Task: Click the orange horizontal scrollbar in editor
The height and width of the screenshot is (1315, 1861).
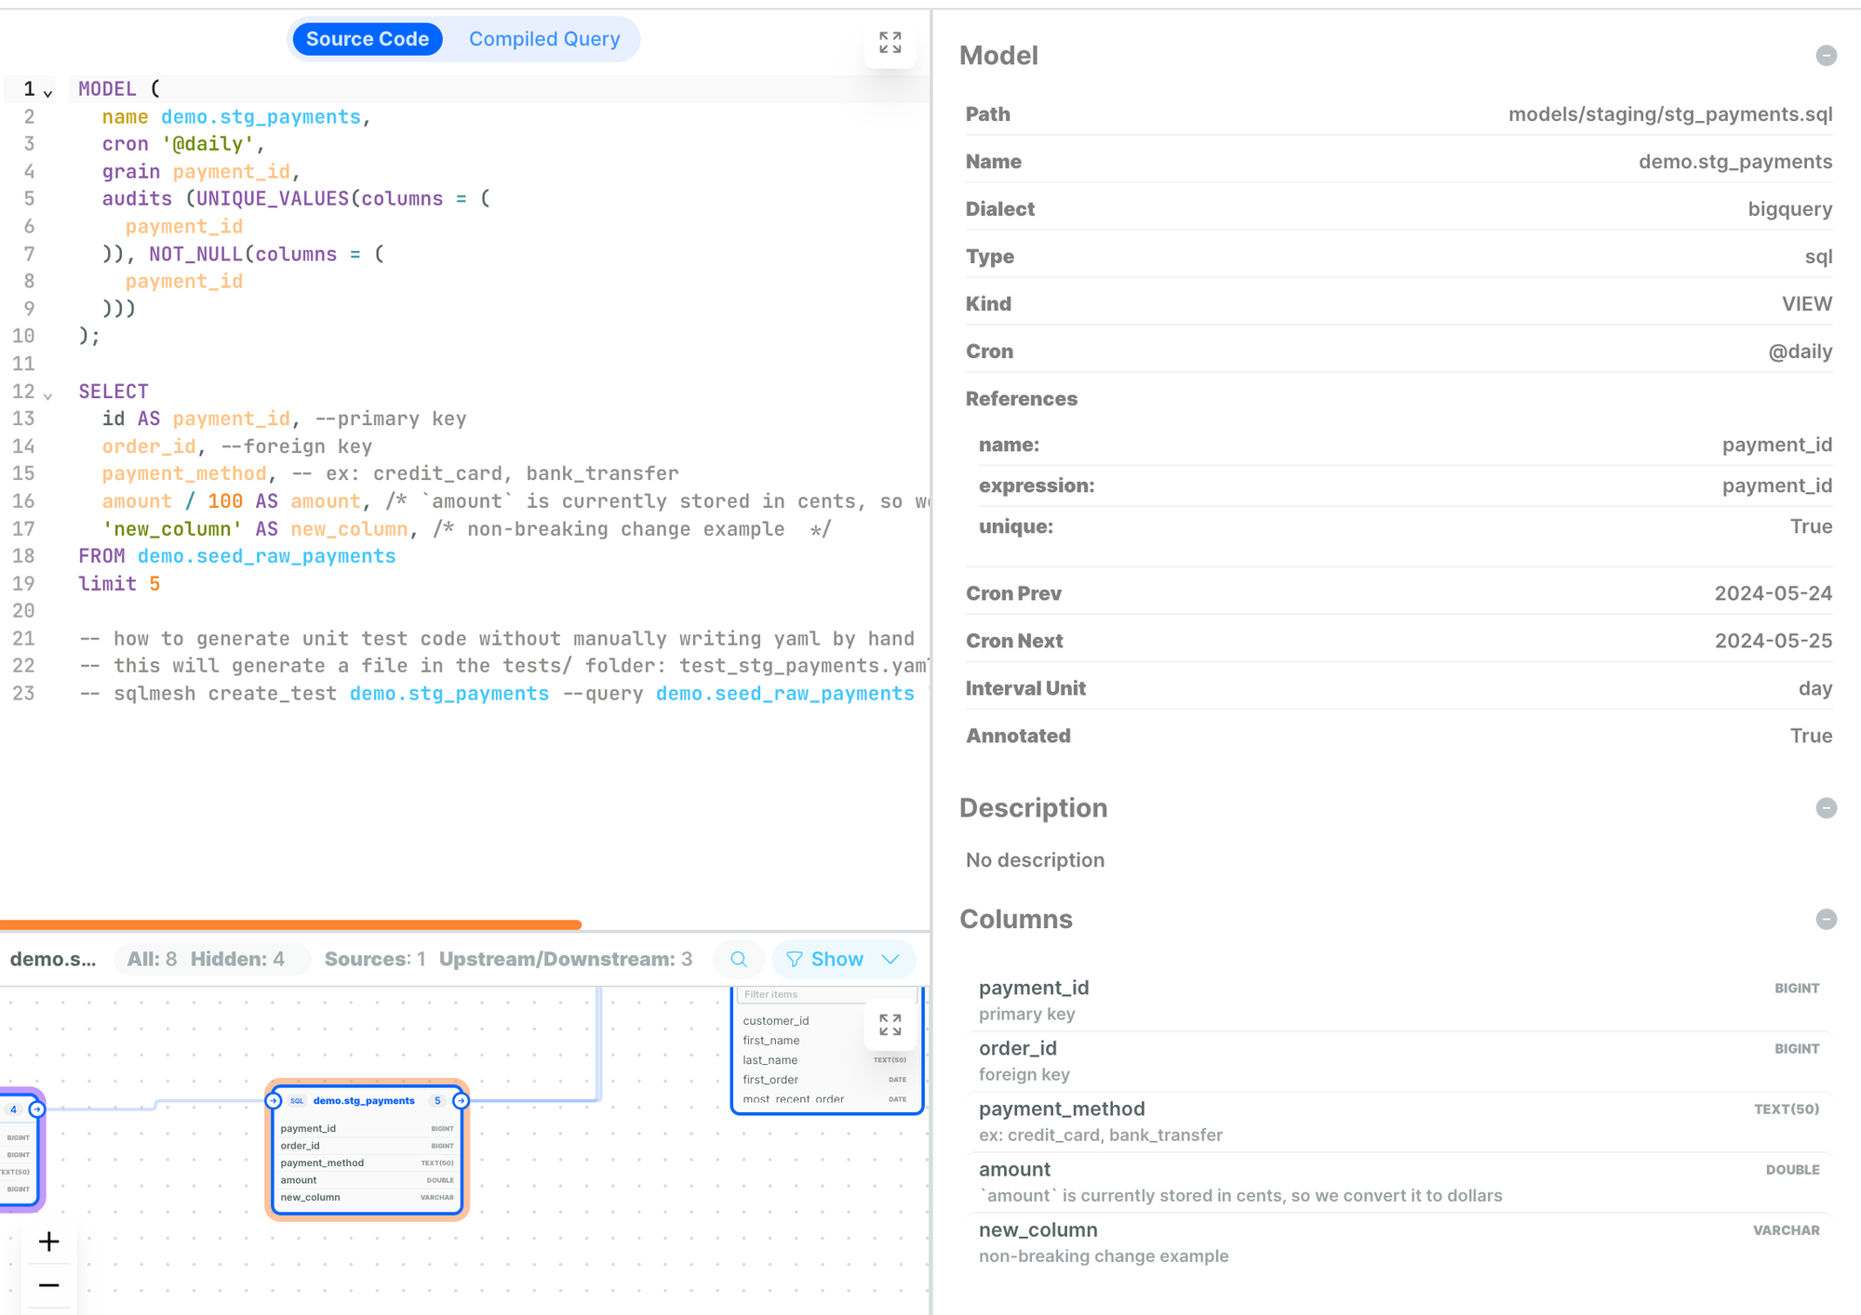Action: point(290,924)
